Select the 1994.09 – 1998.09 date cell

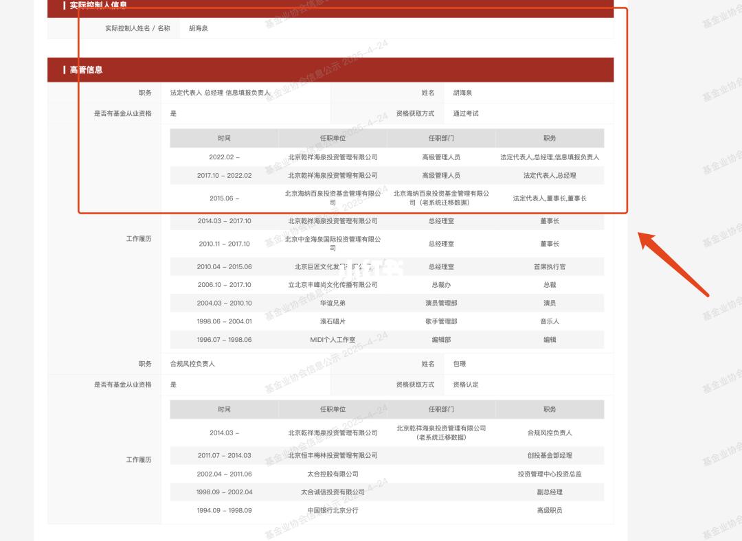pos(224,510)
